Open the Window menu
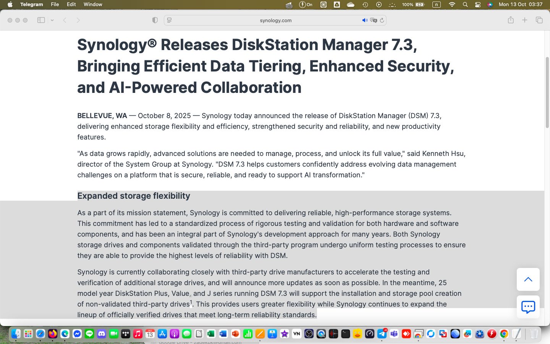 point(93,5)
